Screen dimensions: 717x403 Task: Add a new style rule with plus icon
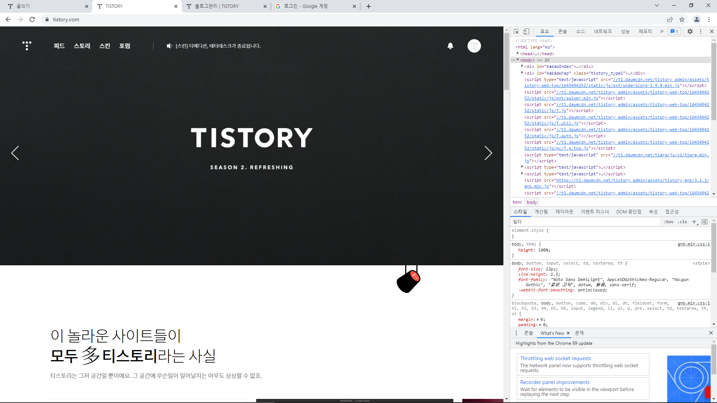694,222
